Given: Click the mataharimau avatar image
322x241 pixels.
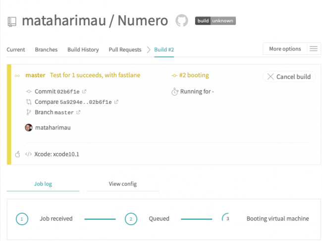Looking at the screenshot, I should [29, 128].
